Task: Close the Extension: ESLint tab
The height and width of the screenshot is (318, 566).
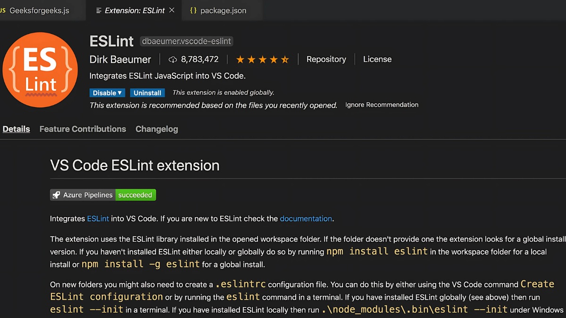Action: click(x=172, y=9)
